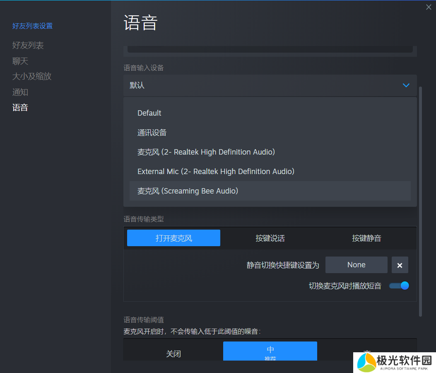Select External Mic (2- Realtek High Definition Audio)

(270, 172)
